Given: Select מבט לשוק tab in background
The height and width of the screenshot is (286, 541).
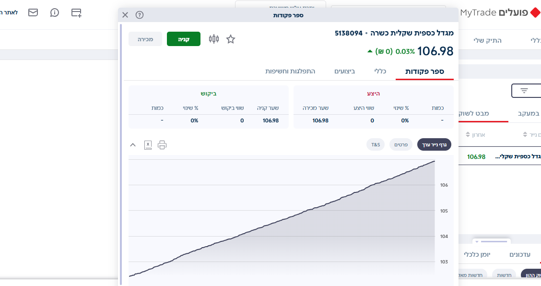Looking at the screenshot, I should click(474, 113).
